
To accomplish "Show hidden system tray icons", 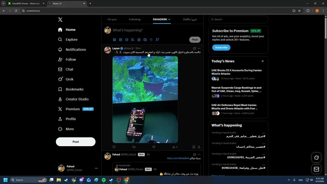I will [x=289, y=180].
